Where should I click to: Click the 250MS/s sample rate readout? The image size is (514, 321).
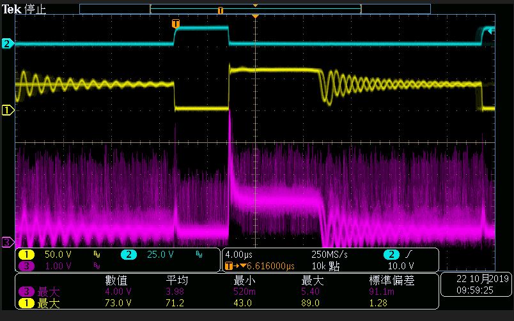click(329, 254)
